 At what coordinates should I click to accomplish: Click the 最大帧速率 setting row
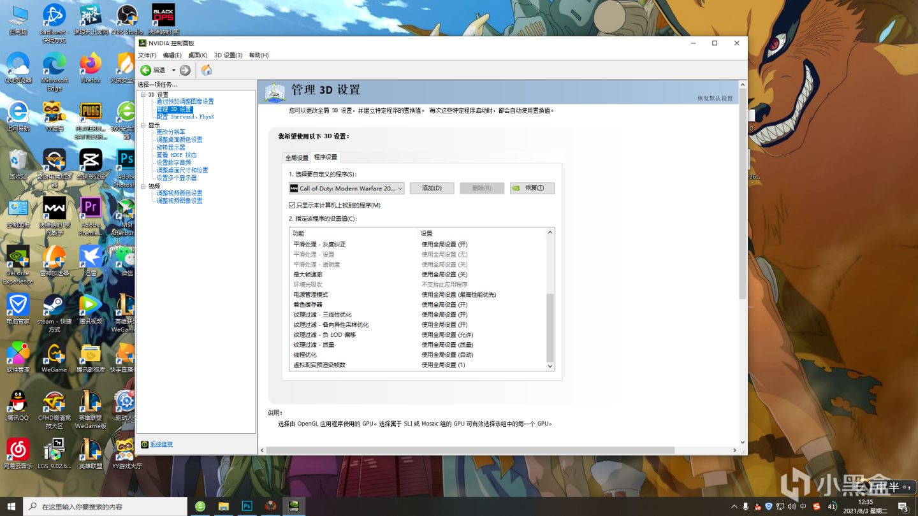(x=418, y=274)
